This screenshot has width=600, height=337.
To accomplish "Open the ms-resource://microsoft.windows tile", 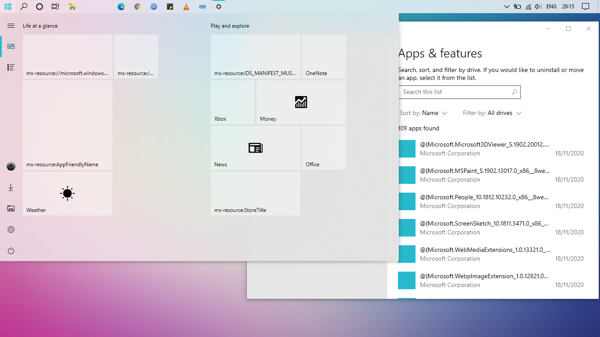I will [68, 57].
